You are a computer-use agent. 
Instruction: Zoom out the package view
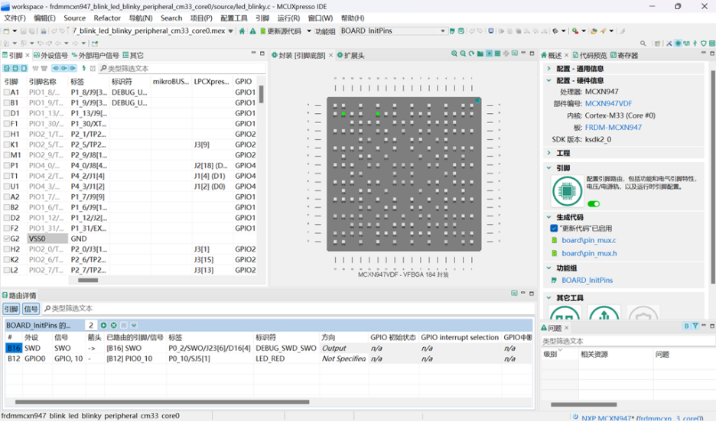coord(463,54)
